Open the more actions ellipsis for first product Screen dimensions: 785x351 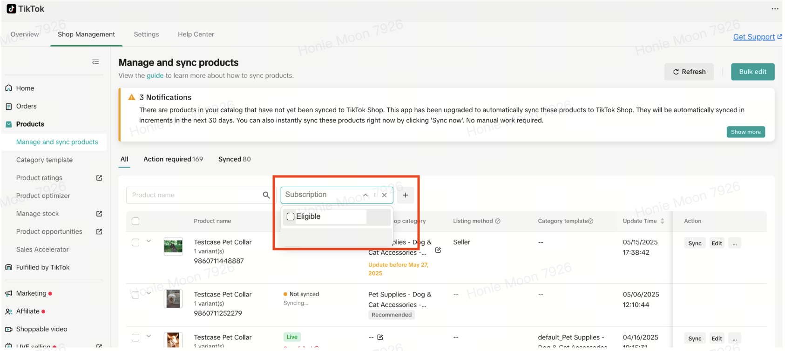click(x=734, y=243)
